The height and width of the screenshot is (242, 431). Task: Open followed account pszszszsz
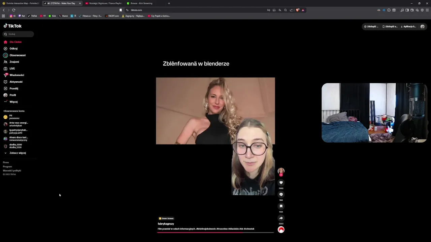11,117
